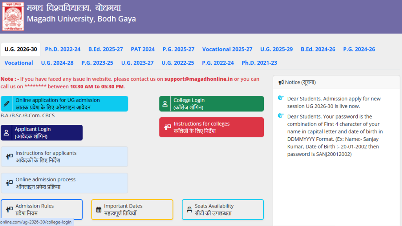Open the U.G. 2023-27 tab
The image size is (402, 226).
(x=137, y=63)
